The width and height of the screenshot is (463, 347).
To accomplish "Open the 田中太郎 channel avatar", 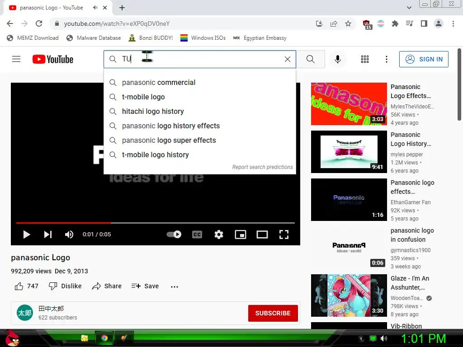I will click(x=25, y=313).
